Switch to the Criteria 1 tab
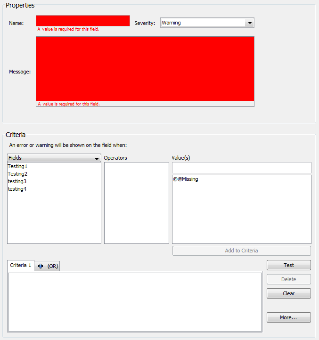 [x=21, y=266]
